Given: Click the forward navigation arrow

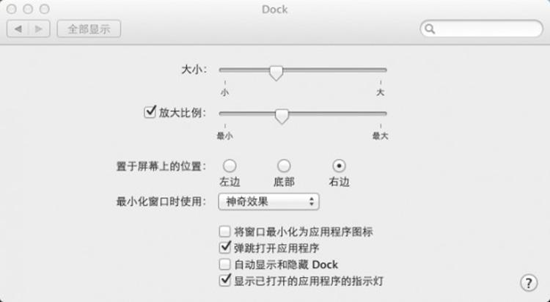Looking at the screenshot, I should click(x=39, y=29).
